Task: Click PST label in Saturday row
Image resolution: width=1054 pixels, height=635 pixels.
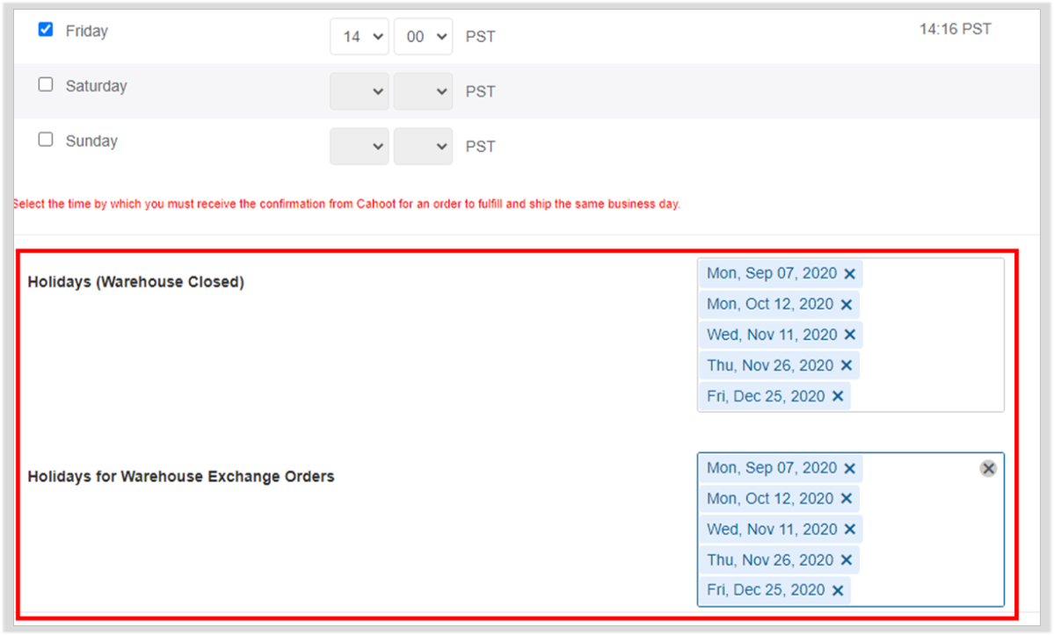Action: (480, 92)
